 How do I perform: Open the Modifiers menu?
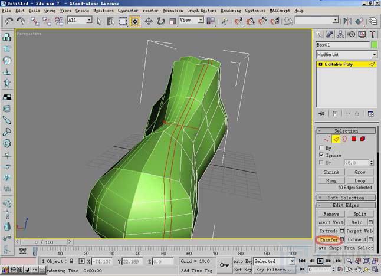(104, 11)
